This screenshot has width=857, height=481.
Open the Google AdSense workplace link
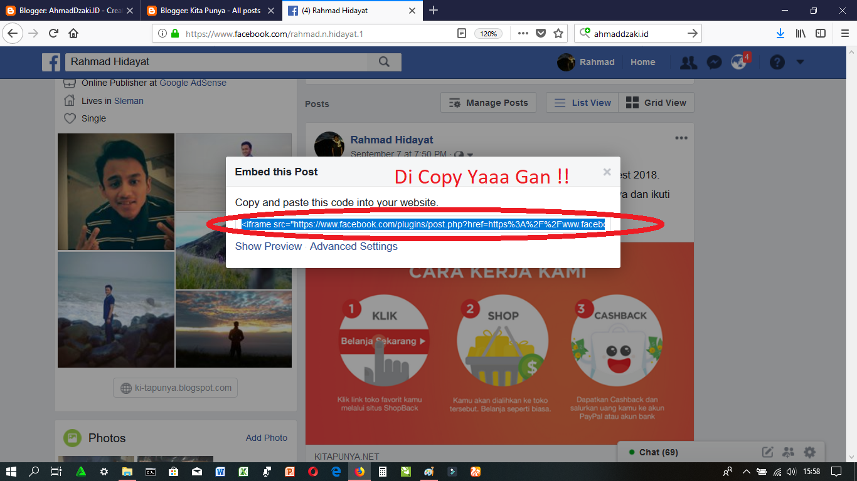193,83
